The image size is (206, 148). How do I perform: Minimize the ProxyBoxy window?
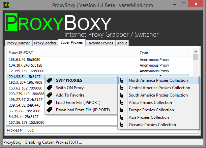click(x=175, y=5)
